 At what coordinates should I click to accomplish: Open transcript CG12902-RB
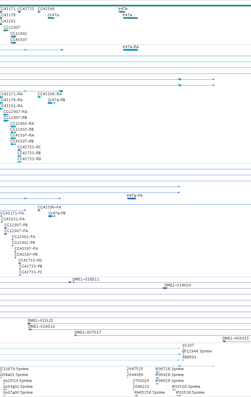(22, 129)
